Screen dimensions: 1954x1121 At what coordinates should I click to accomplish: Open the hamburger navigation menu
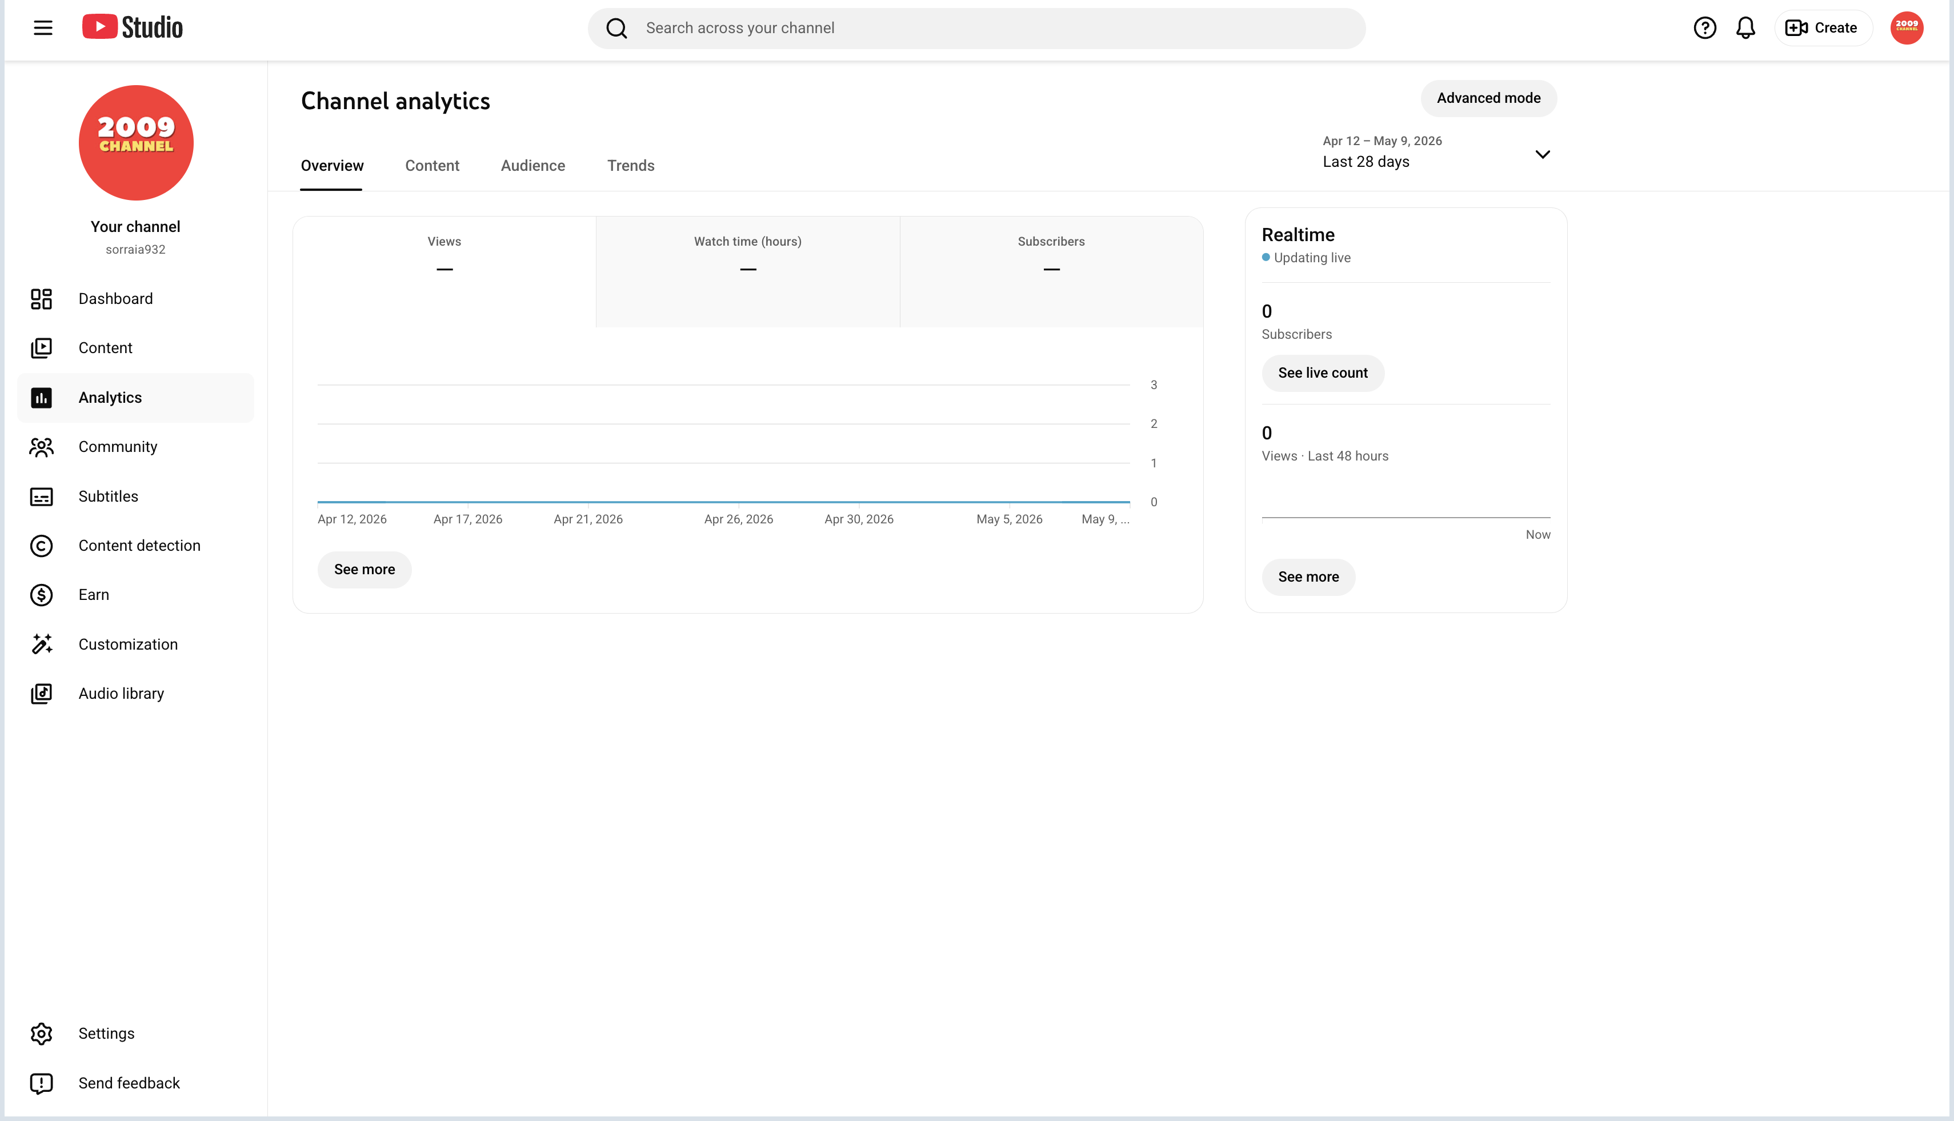tap(43, 28)
